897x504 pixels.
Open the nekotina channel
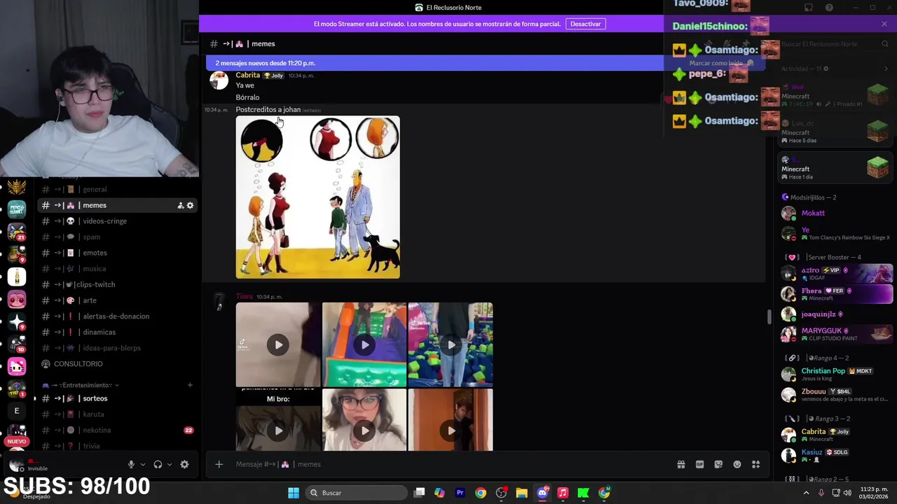[x=117, y=430]
